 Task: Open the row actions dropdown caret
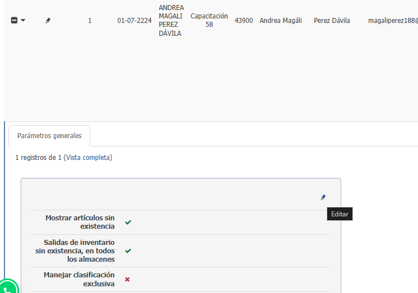(23, 21)
